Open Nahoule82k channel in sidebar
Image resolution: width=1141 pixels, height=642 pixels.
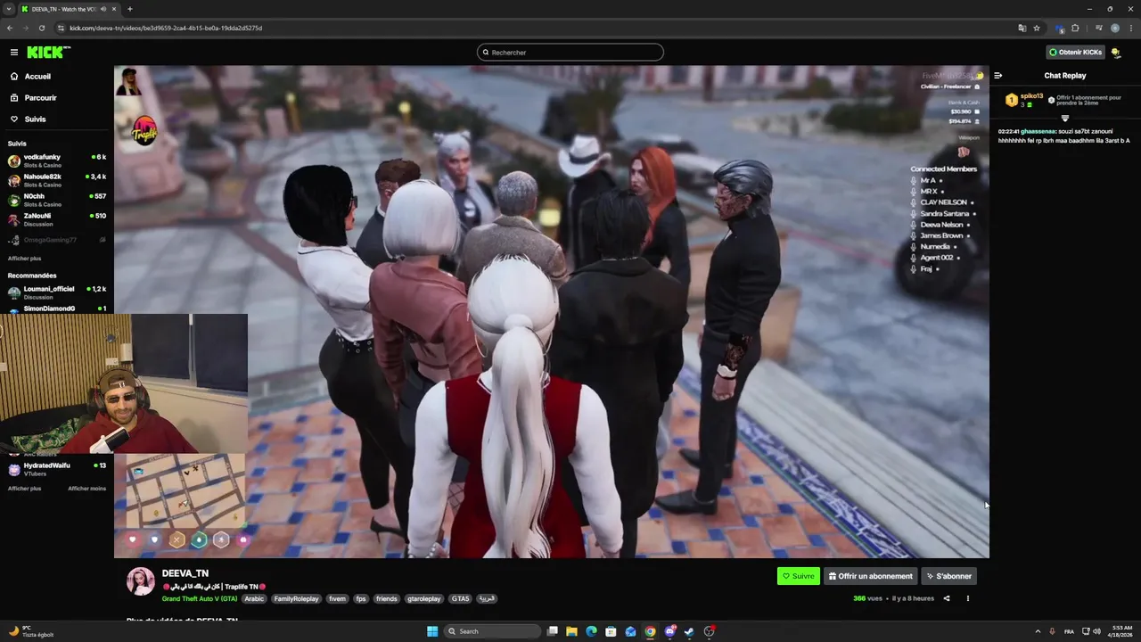pyautogui.click(x=57, y=181)
